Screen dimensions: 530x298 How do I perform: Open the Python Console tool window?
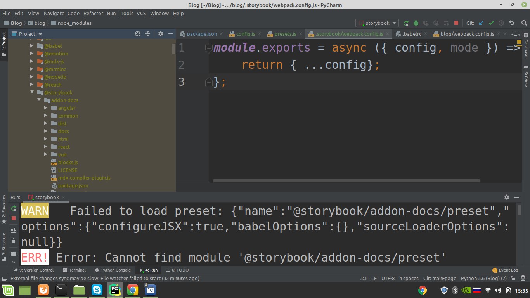coord(113,270)
